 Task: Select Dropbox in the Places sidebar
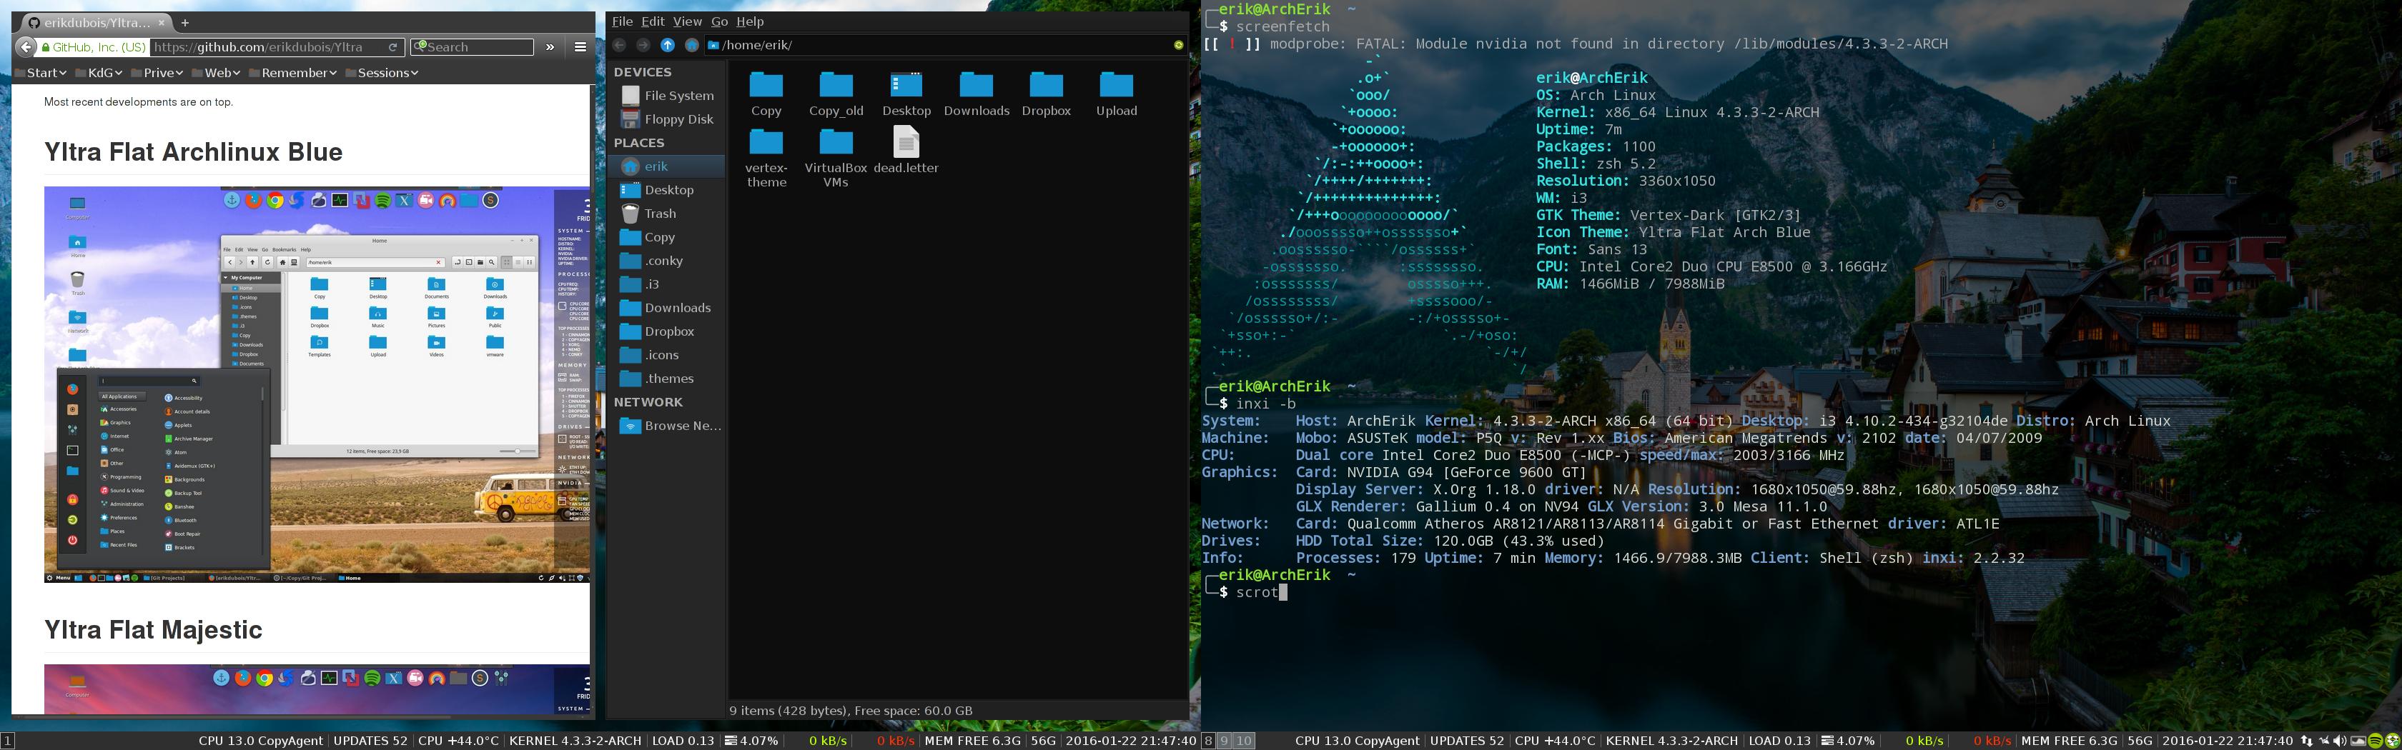[668, 331]
